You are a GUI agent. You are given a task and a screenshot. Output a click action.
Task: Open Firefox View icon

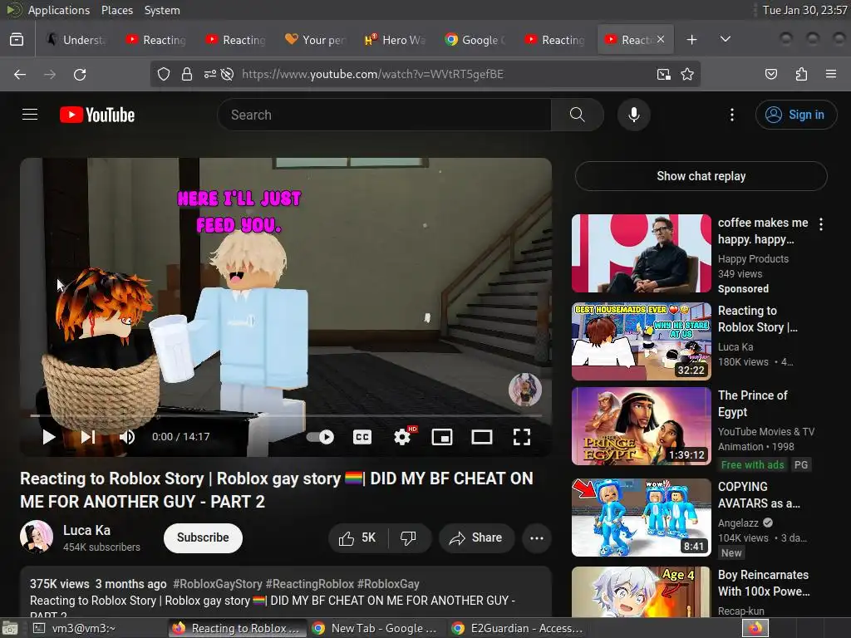click(x=17, y=40)
